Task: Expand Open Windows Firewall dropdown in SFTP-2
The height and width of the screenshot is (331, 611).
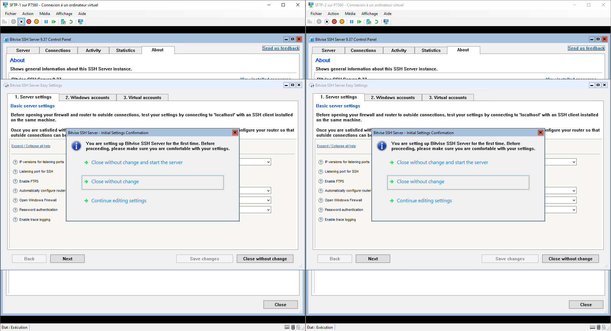Action: point(574,200)
